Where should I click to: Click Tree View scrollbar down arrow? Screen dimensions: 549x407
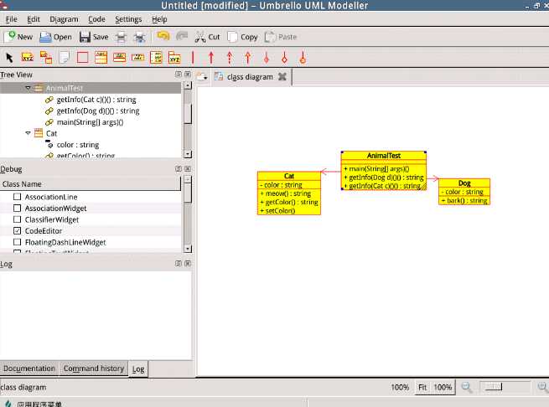click(x=188, y=154)
